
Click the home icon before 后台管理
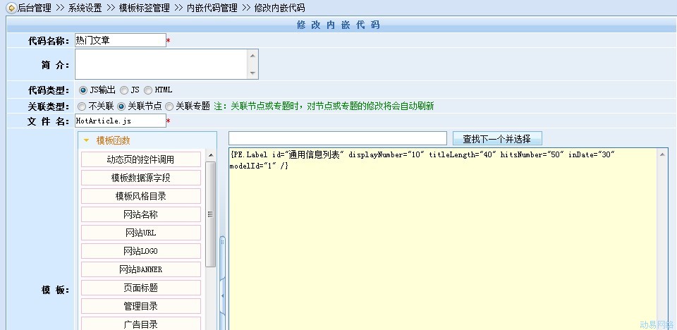click(x=11, y=8)
